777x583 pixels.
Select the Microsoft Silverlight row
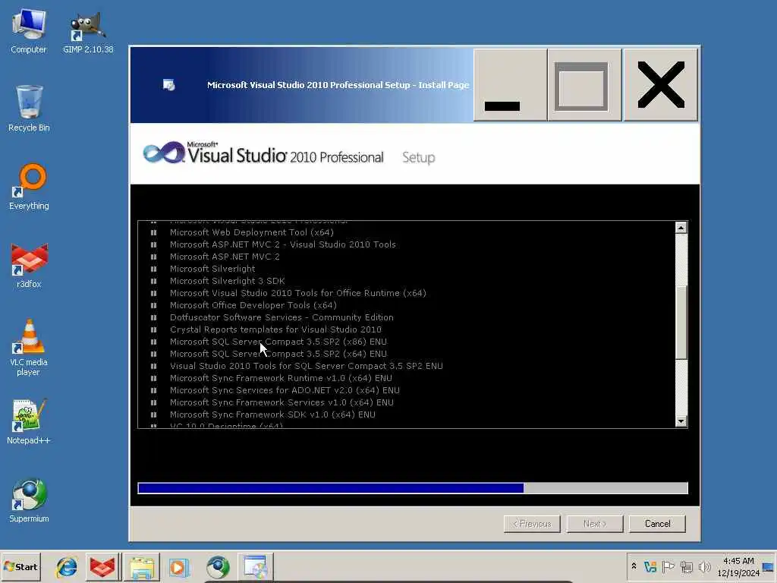click(x=212, y=269)
